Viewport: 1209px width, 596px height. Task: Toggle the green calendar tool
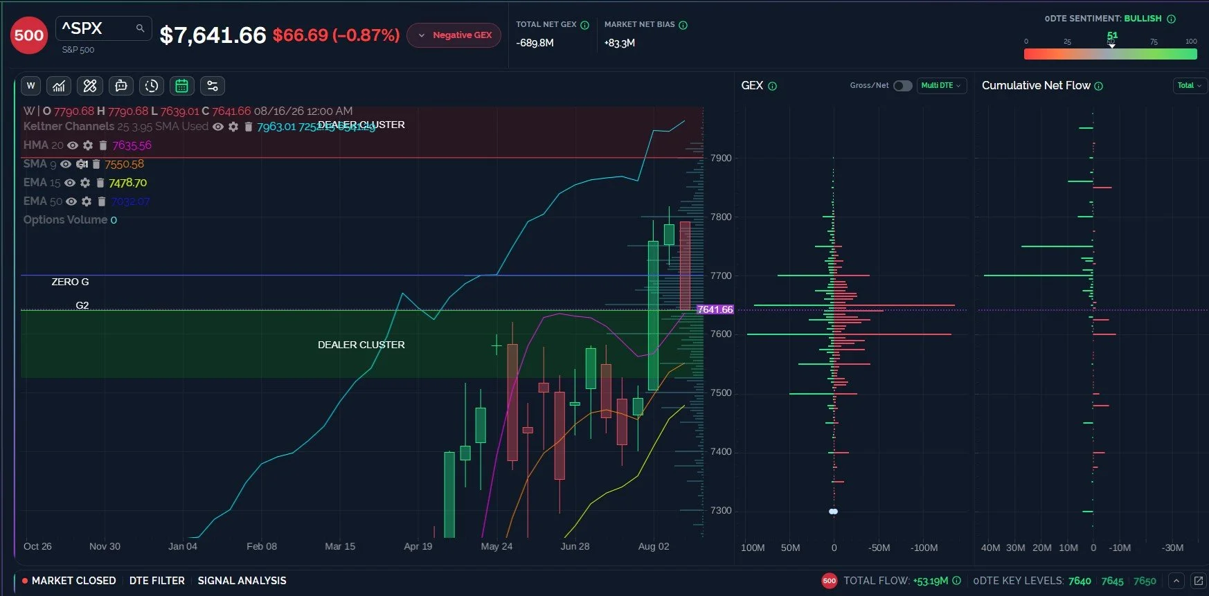[x=182, y=86]
